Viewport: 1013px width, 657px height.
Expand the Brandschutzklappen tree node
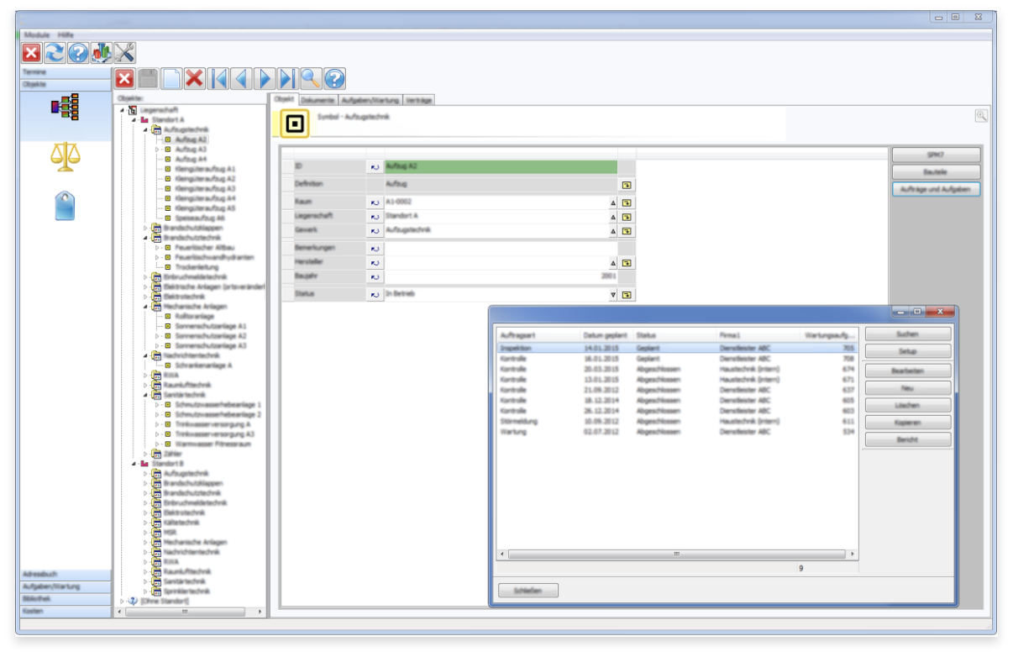pyautogui.click(x=144, y=228)
